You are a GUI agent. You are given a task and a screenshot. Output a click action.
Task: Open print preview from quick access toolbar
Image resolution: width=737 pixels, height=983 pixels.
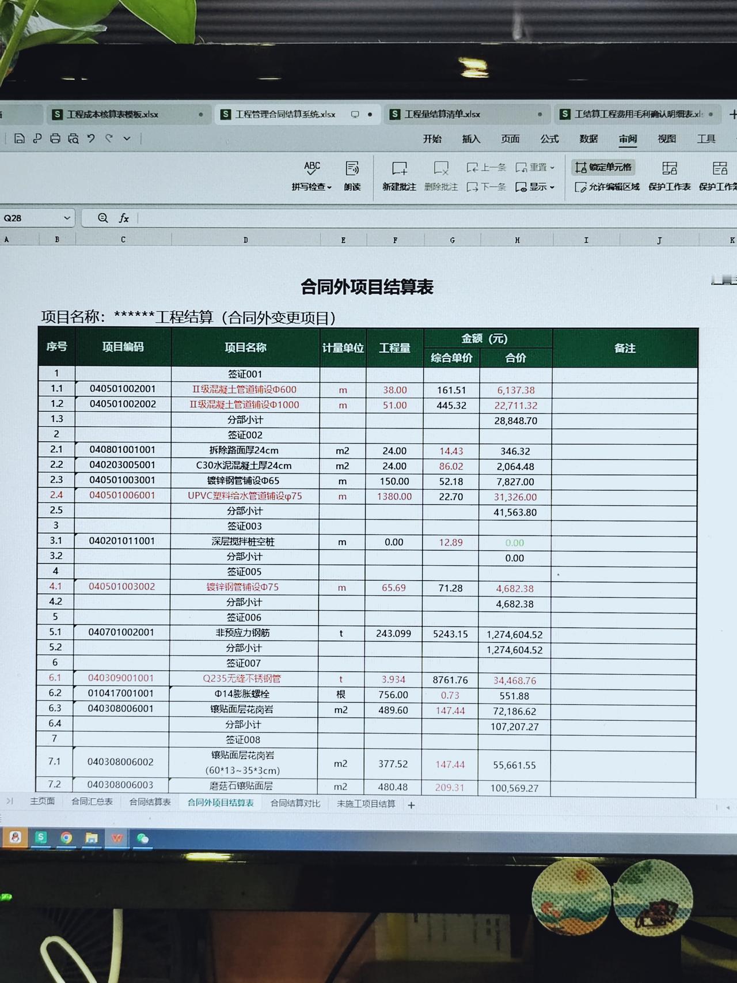73,138
